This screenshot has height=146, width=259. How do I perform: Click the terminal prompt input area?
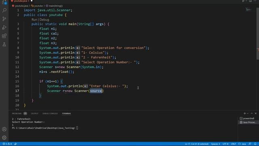pos(77,128)
